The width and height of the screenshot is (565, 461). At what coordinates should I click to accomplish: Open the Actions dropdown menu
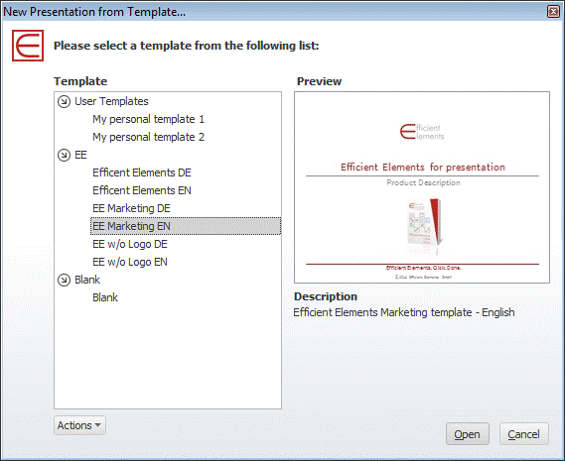click(79, 425)
